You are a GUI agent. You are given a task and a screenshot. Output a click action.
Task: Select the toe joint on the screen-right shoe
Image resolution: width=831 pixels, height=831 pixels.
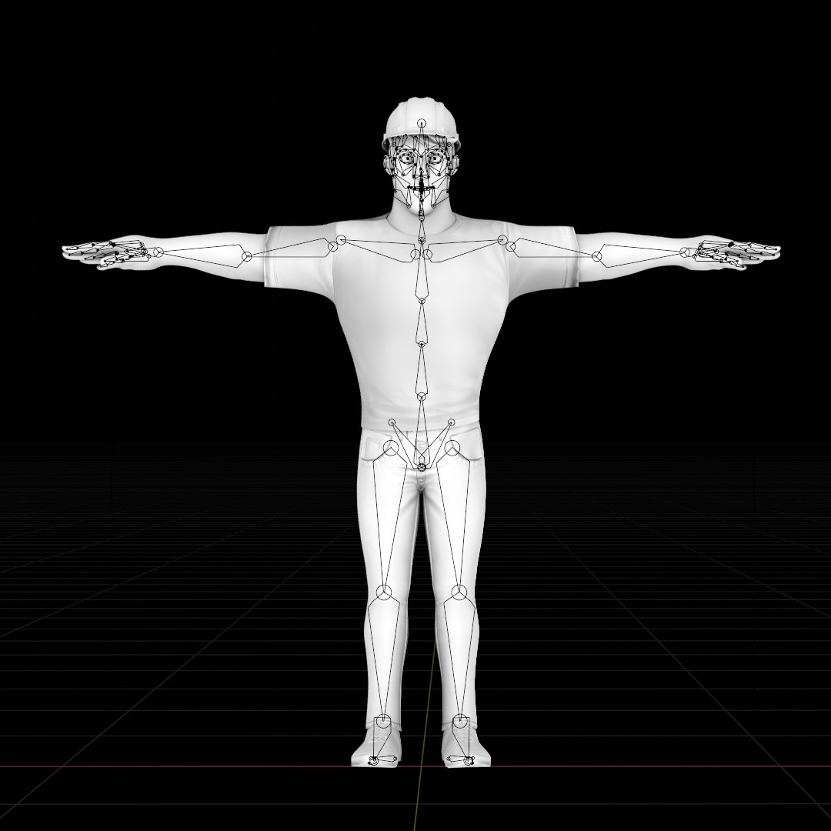[469, 761]
